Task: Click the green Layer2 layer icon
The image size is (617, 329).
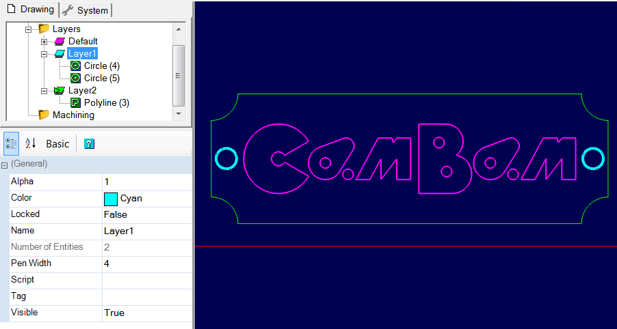Action: 60,91
